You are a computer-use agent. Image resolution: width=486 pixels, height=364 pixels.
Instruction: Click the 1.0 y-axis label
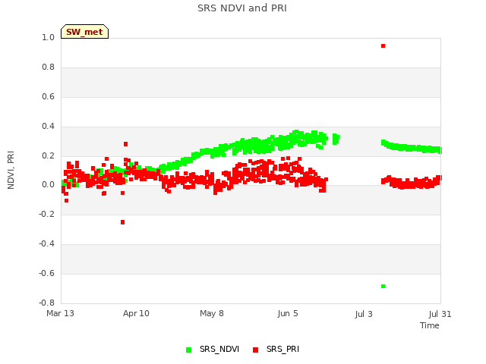point(48,37)
